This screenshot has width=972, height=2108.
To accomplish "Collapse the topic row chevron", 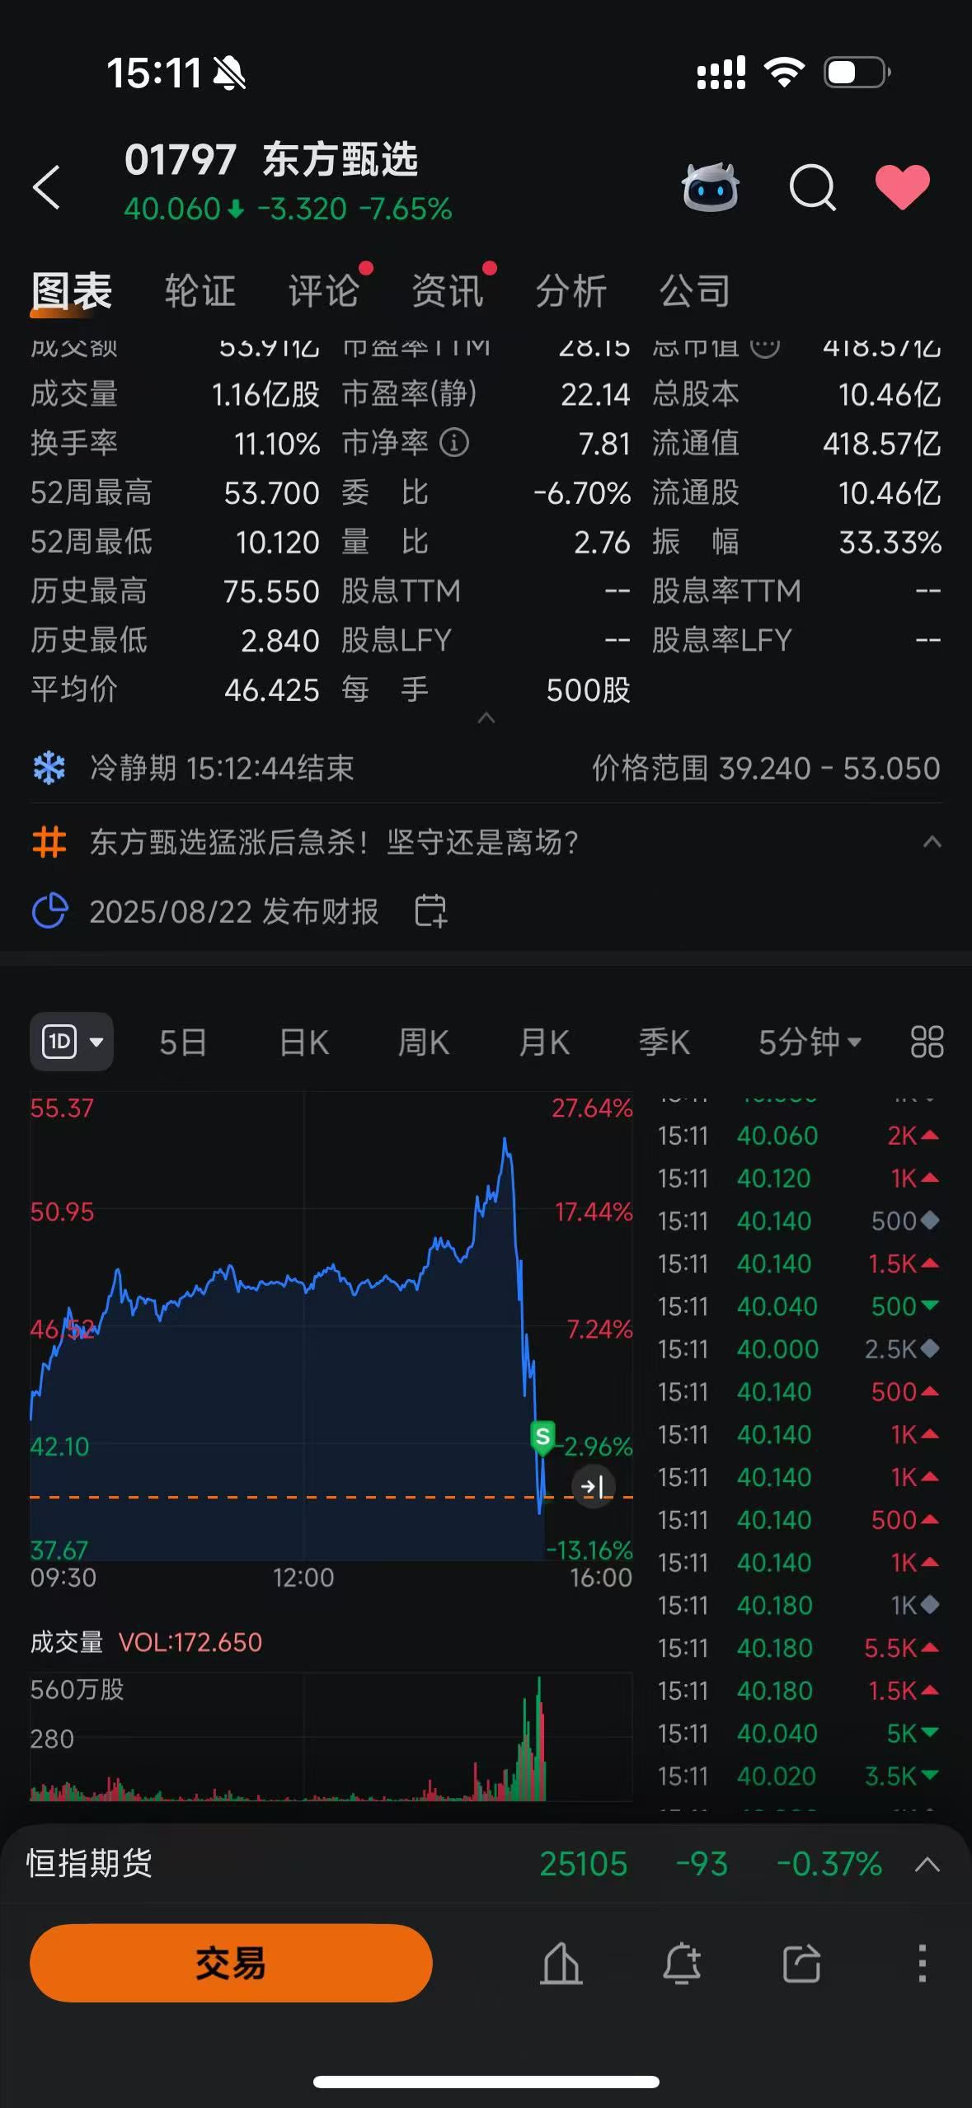I will coord(932,842).
